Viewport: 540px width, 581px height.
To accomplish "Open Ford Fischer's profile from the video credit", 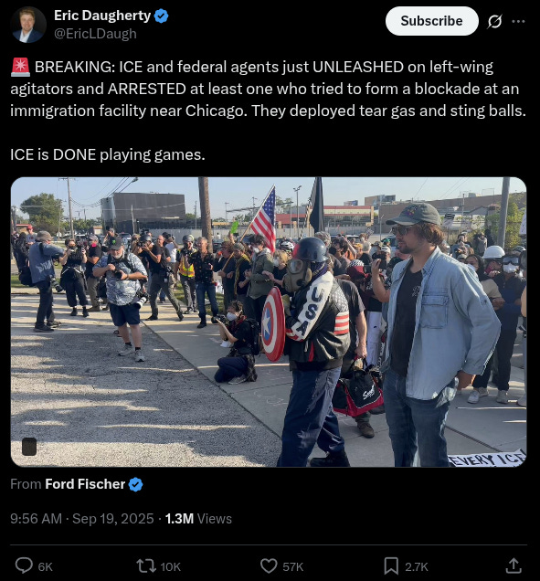I will pyautogui.click(x=85, y=484).
